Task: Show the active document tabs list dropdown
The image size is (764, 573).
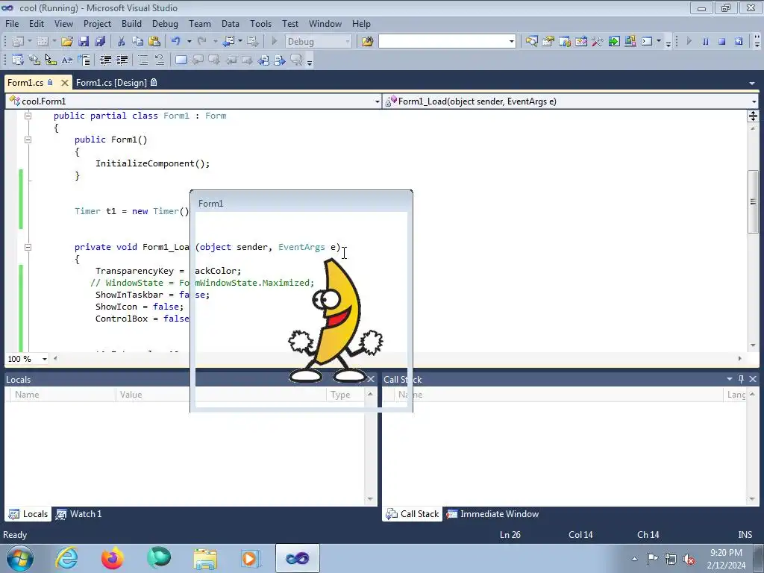Action: pos(752,84)
